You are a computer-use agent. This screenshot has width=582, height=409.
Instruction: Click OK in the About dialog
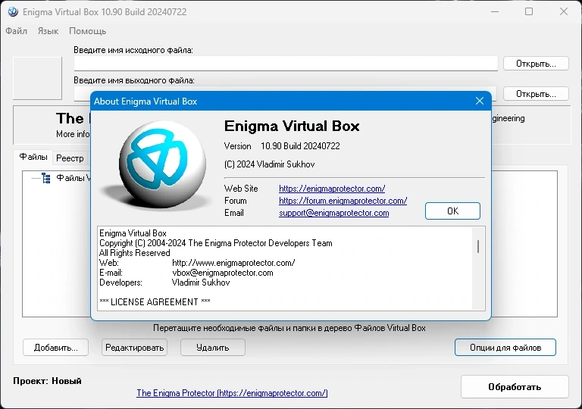[x=452, y=211]
